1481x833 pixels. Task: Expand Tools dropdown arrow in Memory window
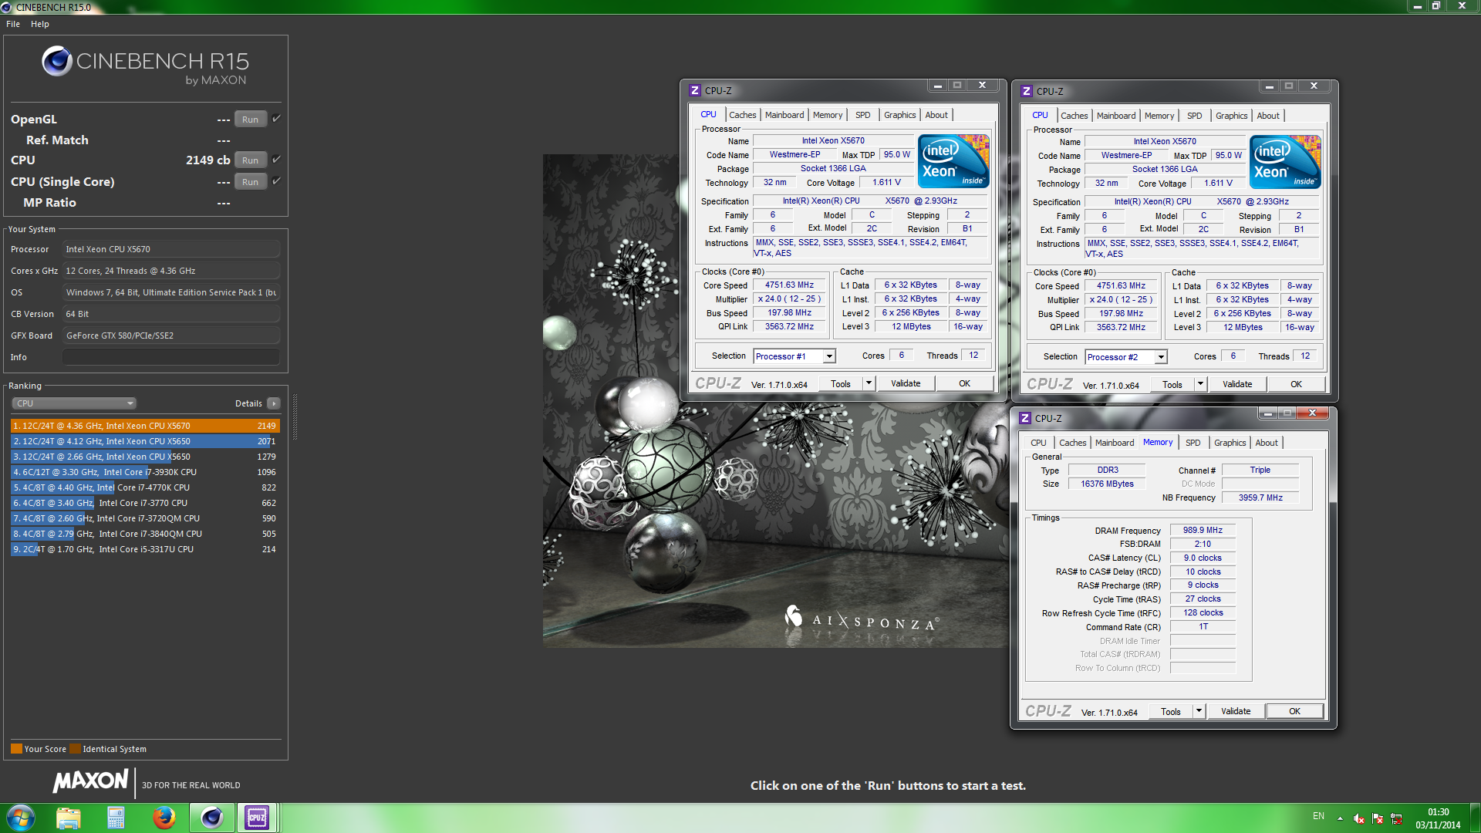tap(1199, 711)
